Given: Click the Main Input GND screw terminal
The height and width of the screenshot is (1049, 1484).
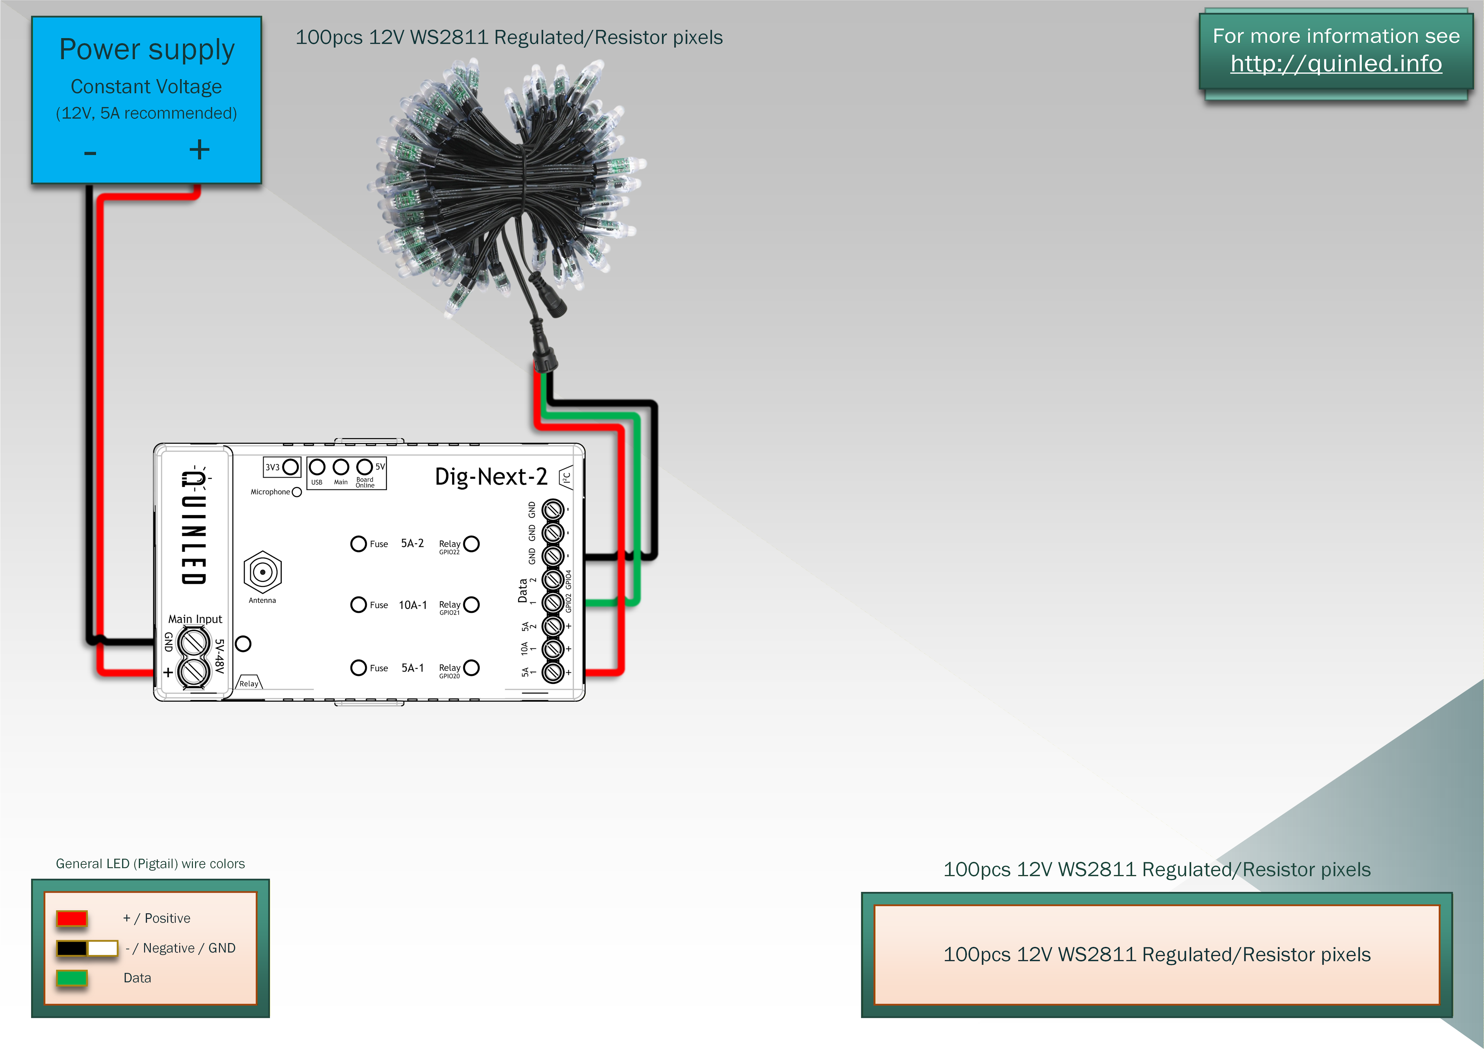Looking at the screenshot, I should (x=193, y=643).
